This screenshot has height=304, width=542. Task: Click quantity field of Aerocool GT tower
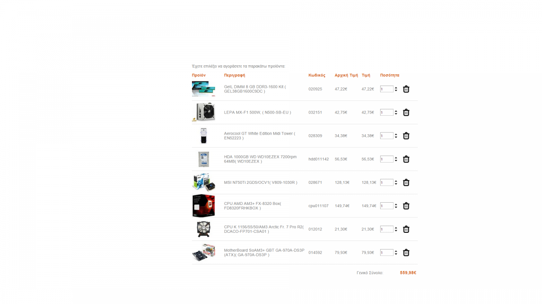coord(387,136)
